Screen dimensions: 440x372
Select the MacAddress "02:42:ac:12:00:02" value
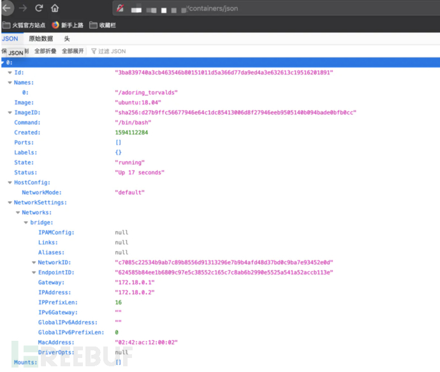click(146, 342)
